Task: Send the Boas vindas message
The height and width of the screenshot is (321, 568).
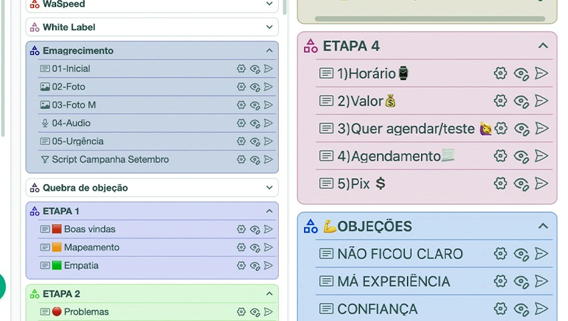Action: tap(268, 229)
